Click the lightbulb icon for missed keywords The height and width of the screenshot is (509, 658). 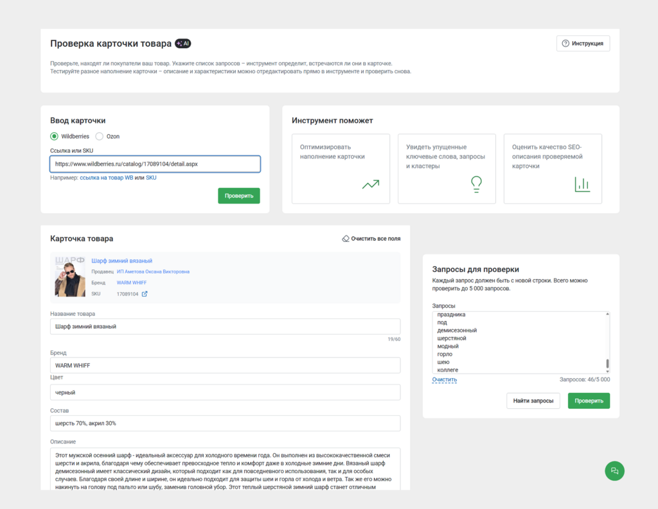(476, 185)
